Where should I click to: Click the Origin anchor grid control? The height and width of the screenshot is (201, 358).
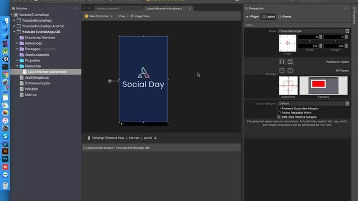tap(288, 43)
